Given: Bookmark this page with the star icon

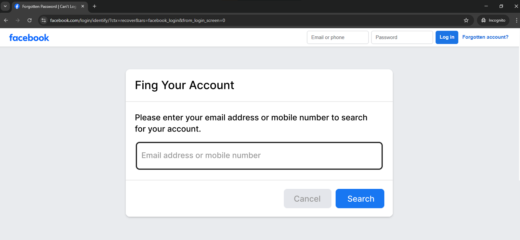Looking at the screenshot, I should pos(466,20).
